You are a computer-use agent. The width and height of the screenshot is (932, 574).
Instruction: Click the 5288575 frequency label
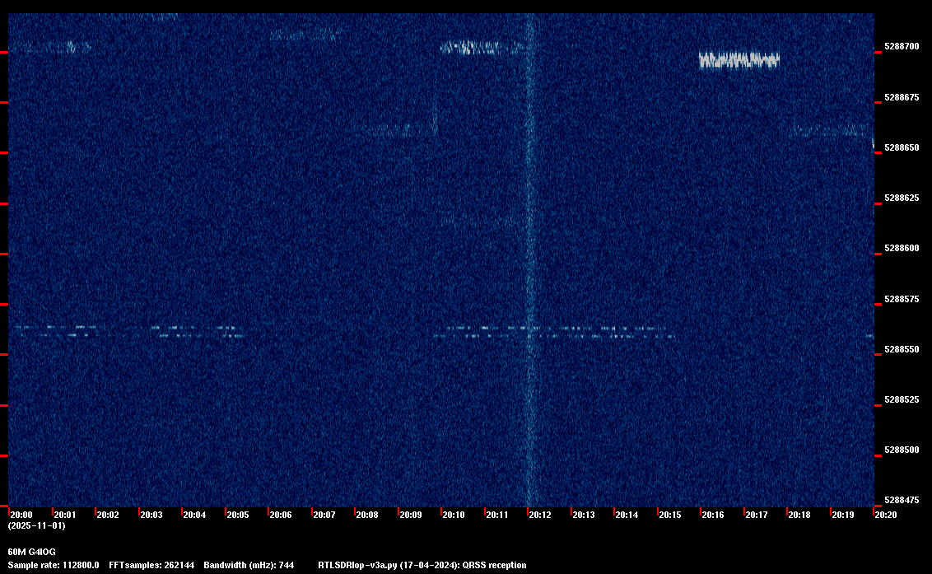[902, 299]
